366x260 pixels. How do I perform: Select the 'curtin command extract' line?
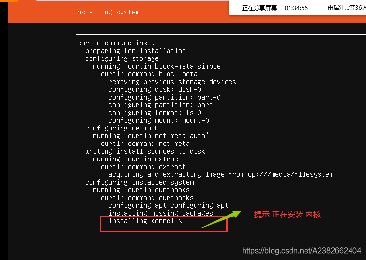tap(143, 167)
